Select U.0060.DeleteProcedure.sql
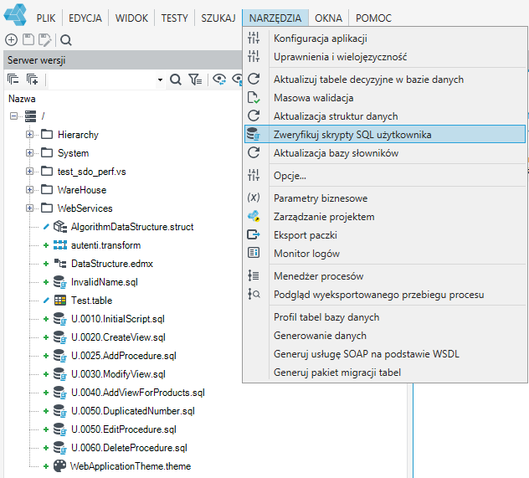Viewport: 529px width, 478px height. point(129,448)
